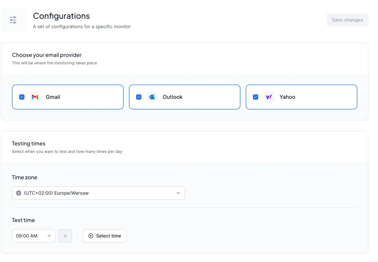Uncheck the Yahoo checkbox
The height and width of the screenshot is (262, 378).
(x=255, y=97)
